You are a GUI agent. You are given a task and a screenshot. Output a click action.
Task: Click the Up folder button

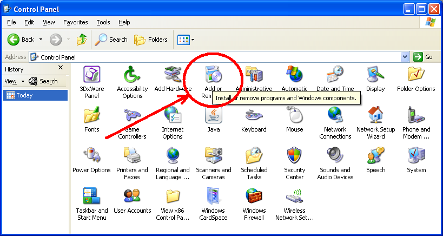82,40
